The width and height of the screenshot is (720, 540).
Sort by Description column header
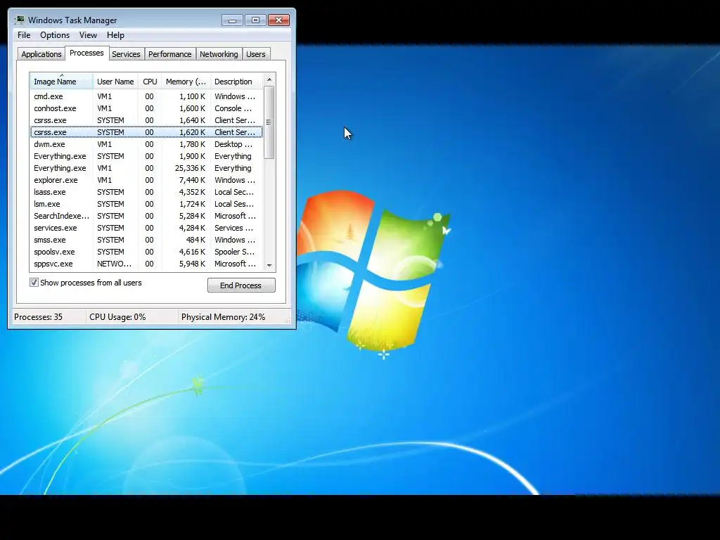[236, 82]
